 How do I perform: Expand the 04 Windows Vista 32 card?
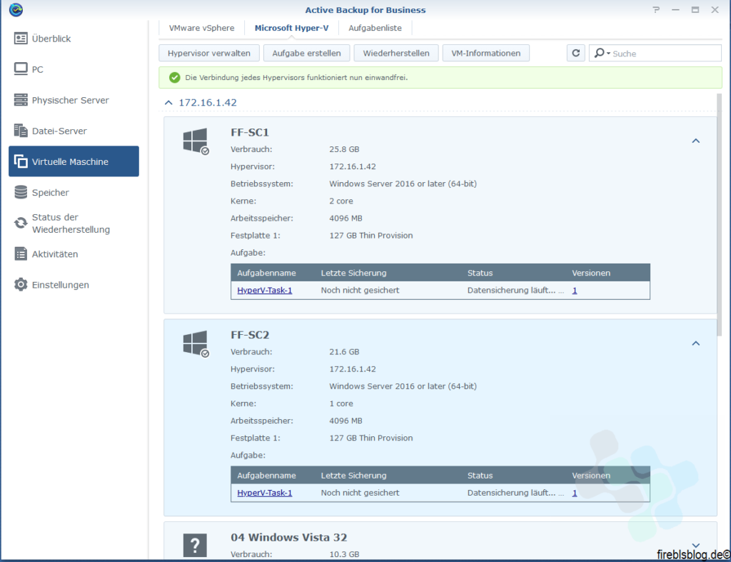(x=695, y=545)
